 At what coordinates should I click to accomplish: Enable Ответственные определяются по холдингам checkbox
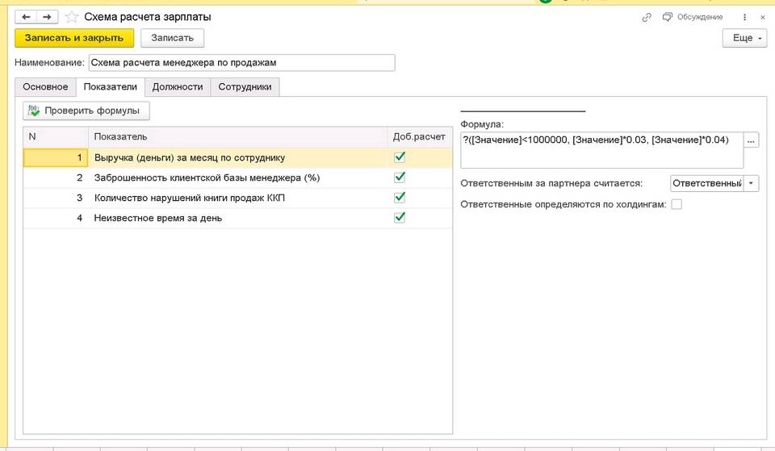click(x=677, y=205)
